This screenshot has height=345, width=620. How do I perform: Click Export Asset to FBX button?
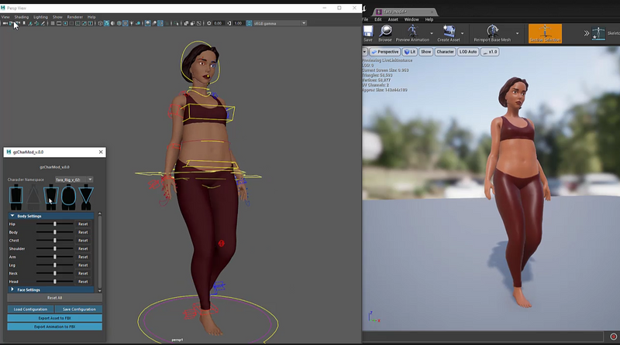point(54,318)
